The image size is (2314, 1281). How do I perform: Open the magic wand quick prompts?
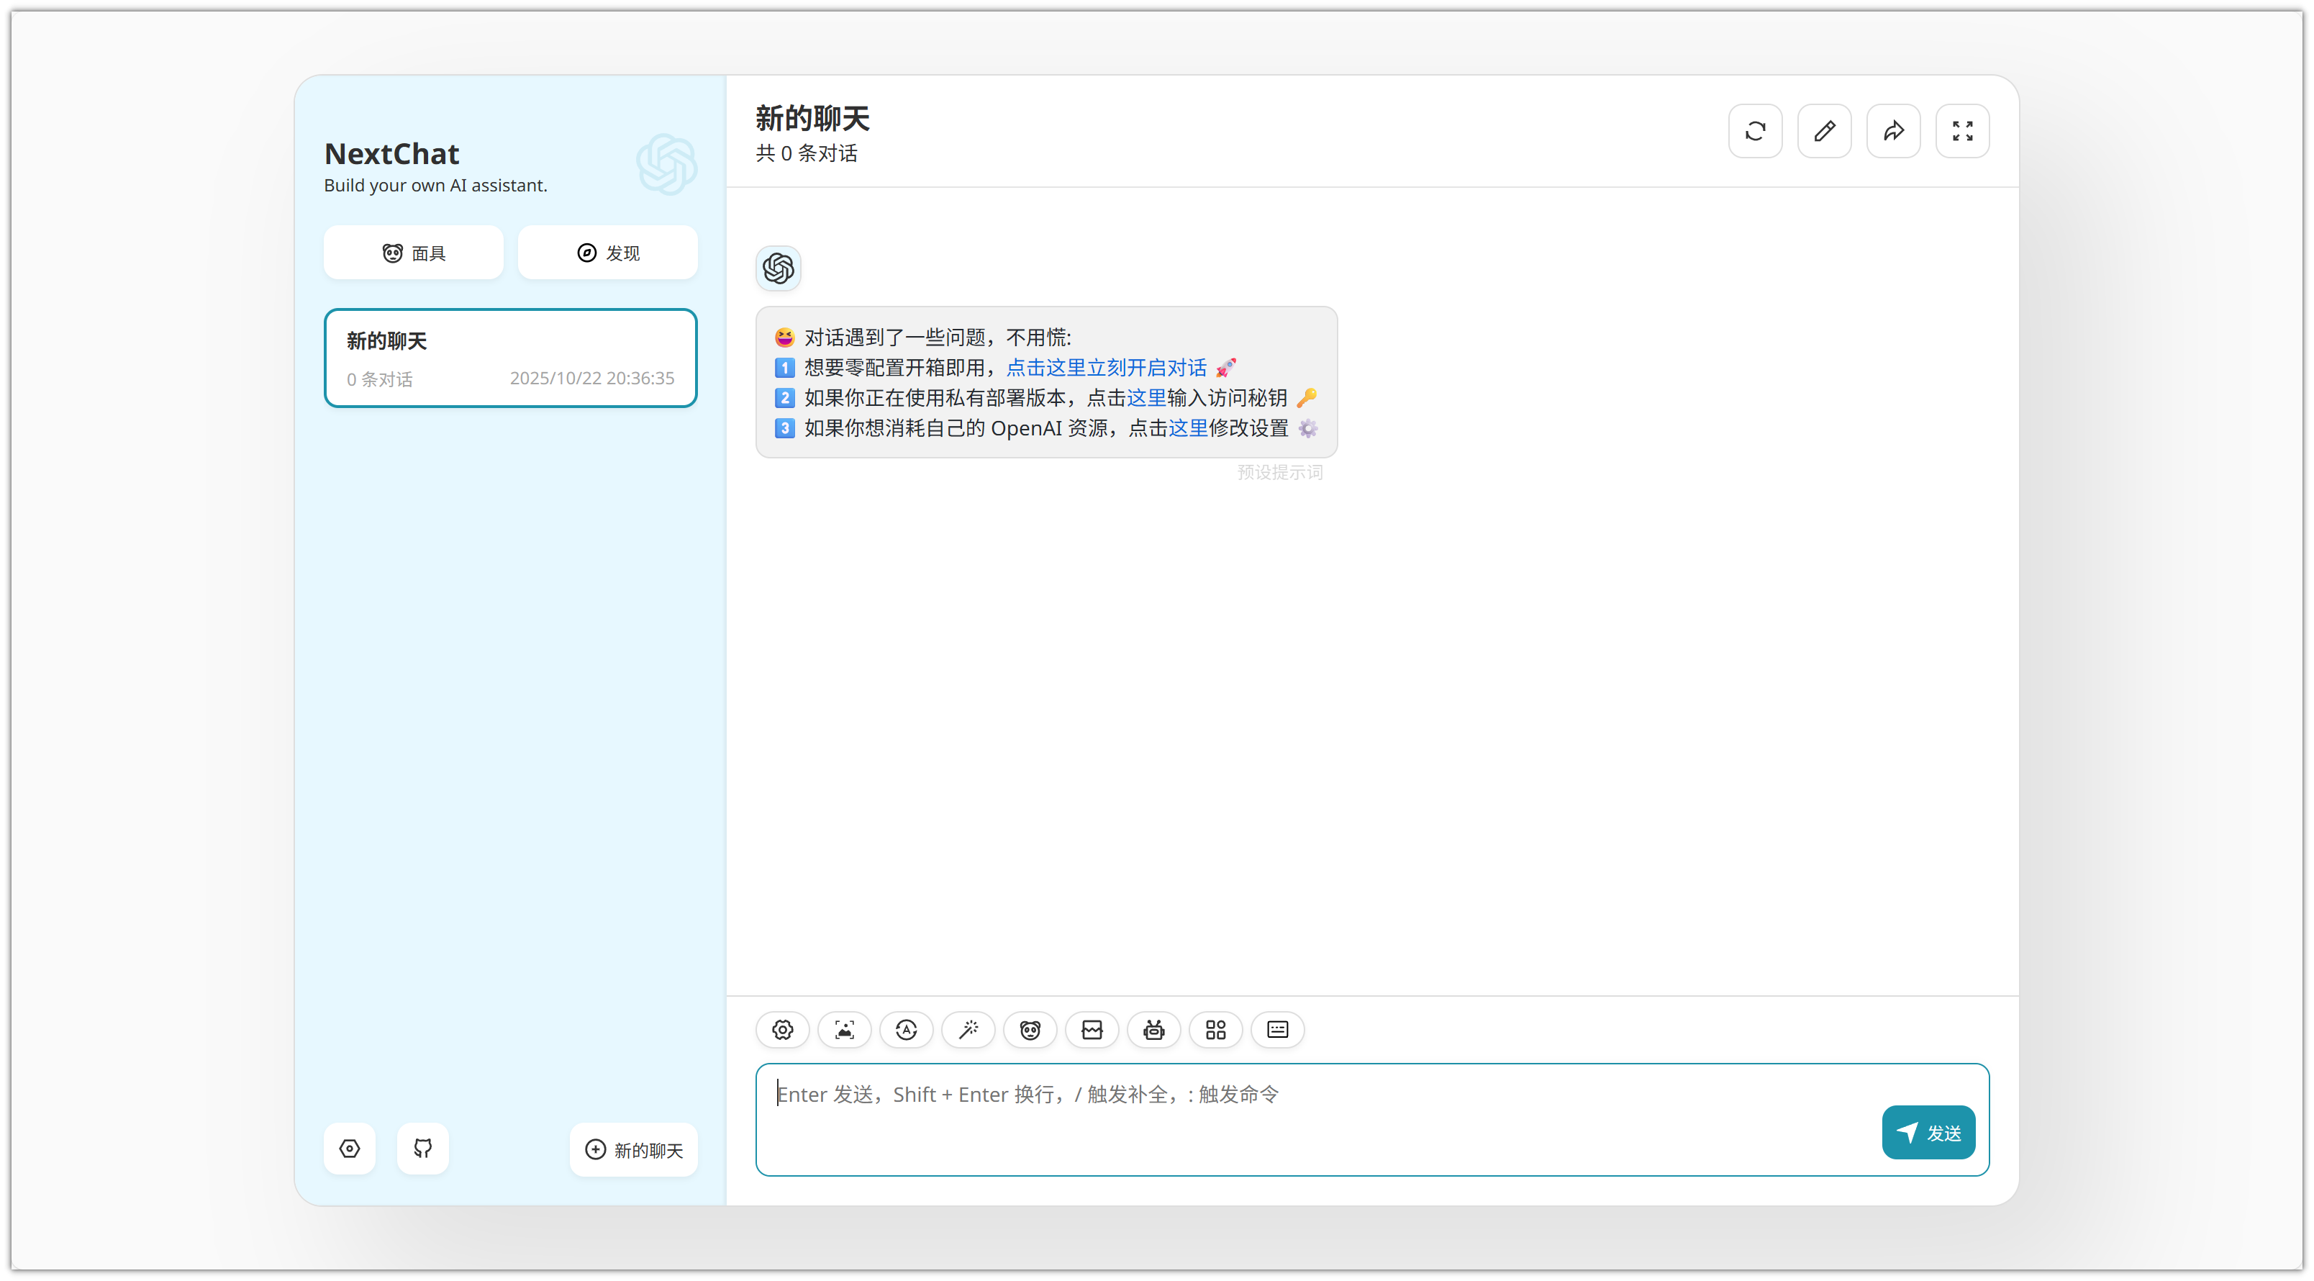pyautogui.click(x=968, y=1029)
